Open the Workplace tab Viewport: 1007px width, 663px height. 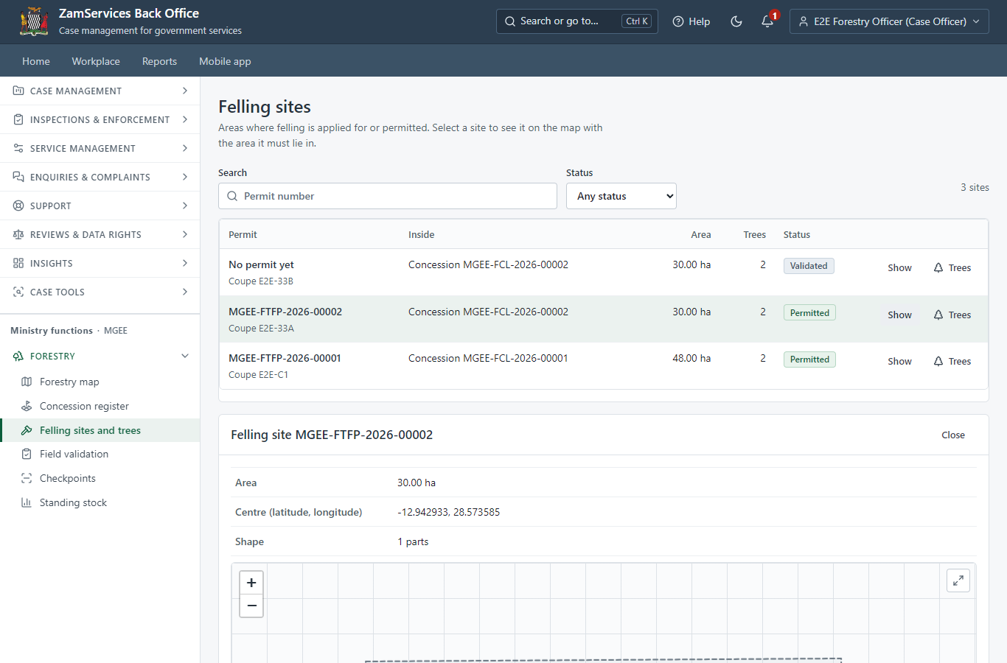[x=96, y=61]
